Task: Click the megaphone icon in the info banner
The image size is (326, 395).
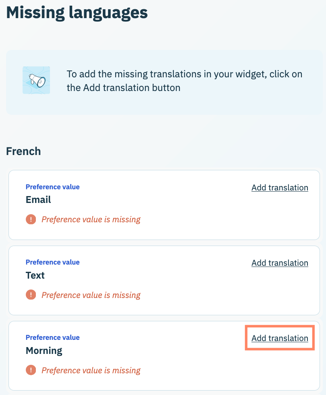Action: pyautogui.click(x=36, y=81)
